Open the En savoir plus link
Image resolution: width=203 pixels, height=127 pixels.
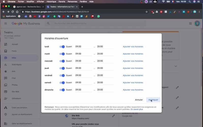pos(137,109)
